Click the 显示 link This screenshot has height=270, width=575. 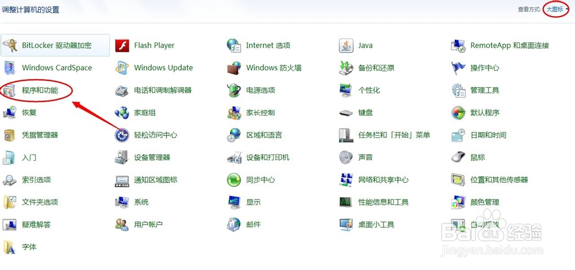[254, 202]
